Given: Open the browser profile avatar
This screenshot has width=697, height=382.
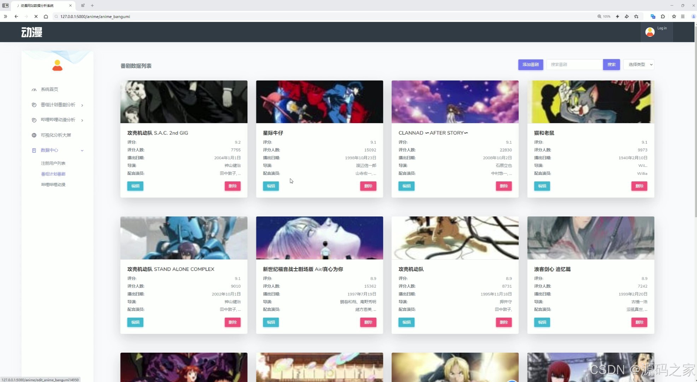Looking at the screenshot, I should [693, 16].
